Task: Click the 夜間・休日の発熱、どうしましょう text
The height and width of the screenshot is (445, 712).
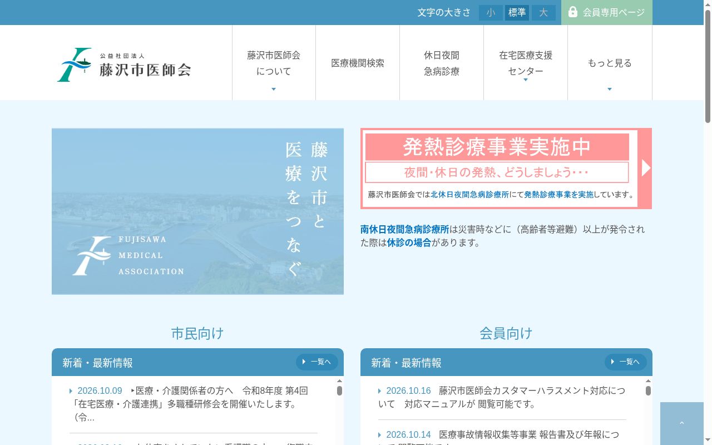Action: [x=496, y=172]
